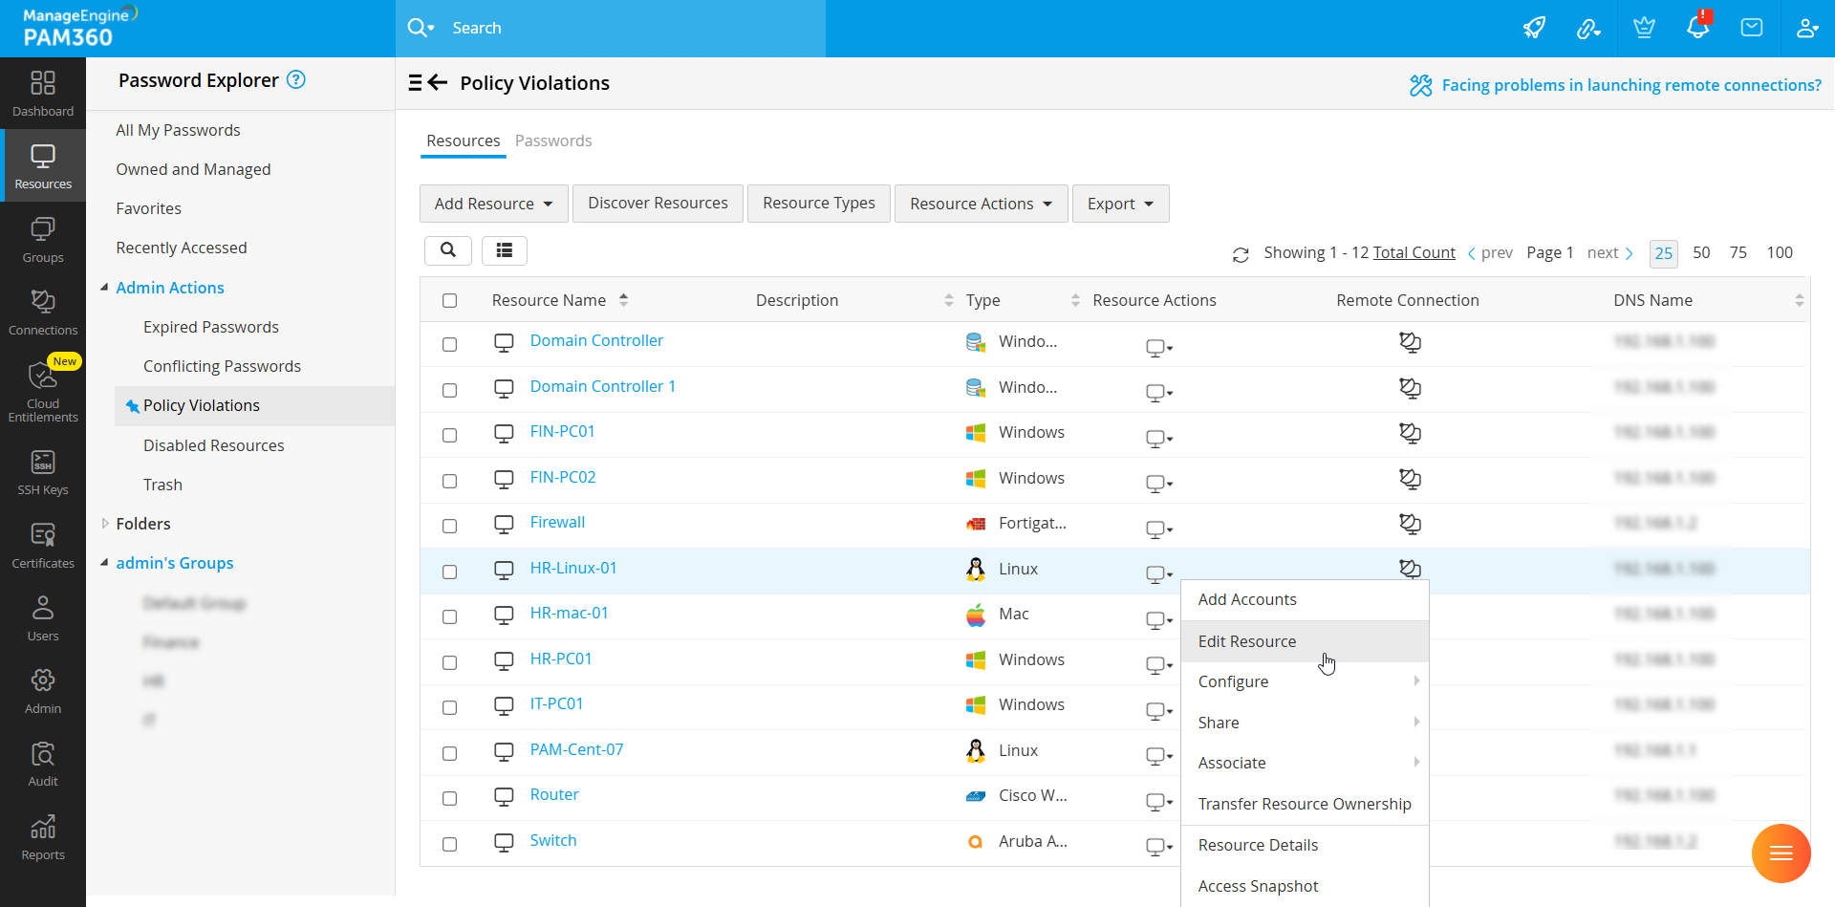Launch remote connection for Domain Controller
The width and height of the screenshot is (1835, 907).
pos(1410,342)
